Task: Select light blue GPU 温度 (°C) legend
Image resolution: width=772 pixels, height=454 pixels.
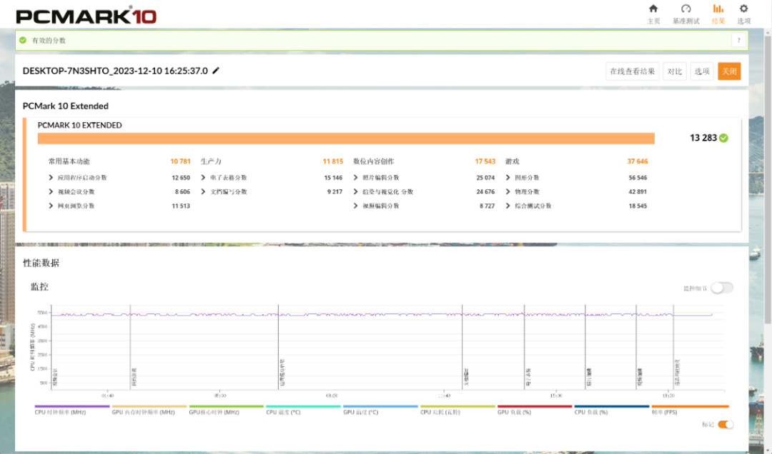Action: pyautogui.click(x=380, y=410)
